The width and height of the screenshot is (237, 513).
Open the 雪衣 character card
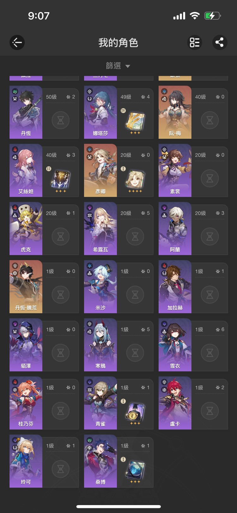193,345
